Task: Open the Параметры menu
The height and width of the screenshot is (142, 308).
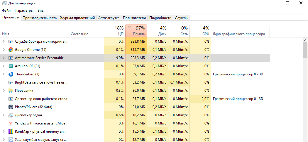Action: 24,11
